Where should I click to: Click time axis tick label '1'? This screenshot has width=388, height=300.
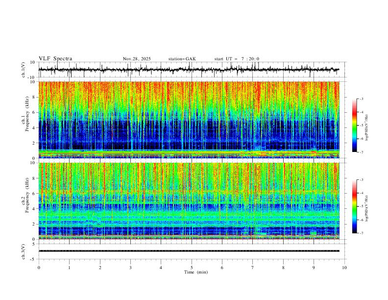(x=69, y=268)
